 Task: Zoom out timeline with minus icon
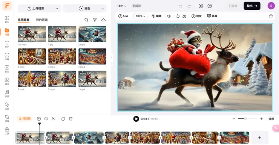pyautogui.click(x=234, y=119)
